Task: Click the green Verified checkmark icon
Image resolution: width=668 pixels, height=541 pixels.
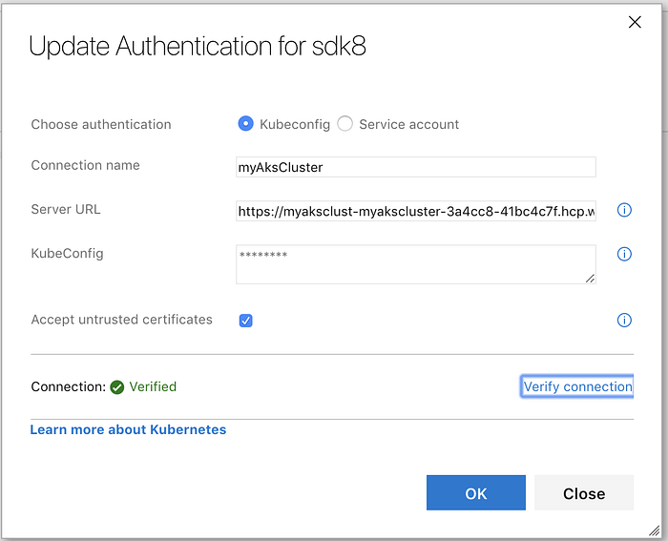Action: coord(117,387)
